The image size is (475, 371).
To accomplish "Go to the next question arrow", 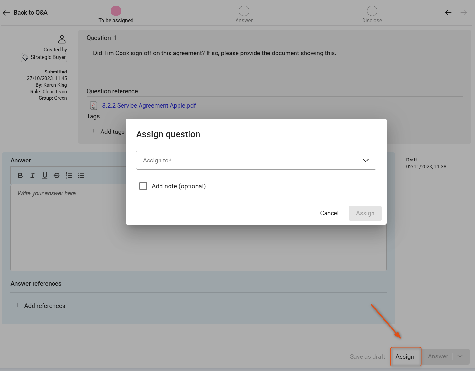I will (464, 13).
